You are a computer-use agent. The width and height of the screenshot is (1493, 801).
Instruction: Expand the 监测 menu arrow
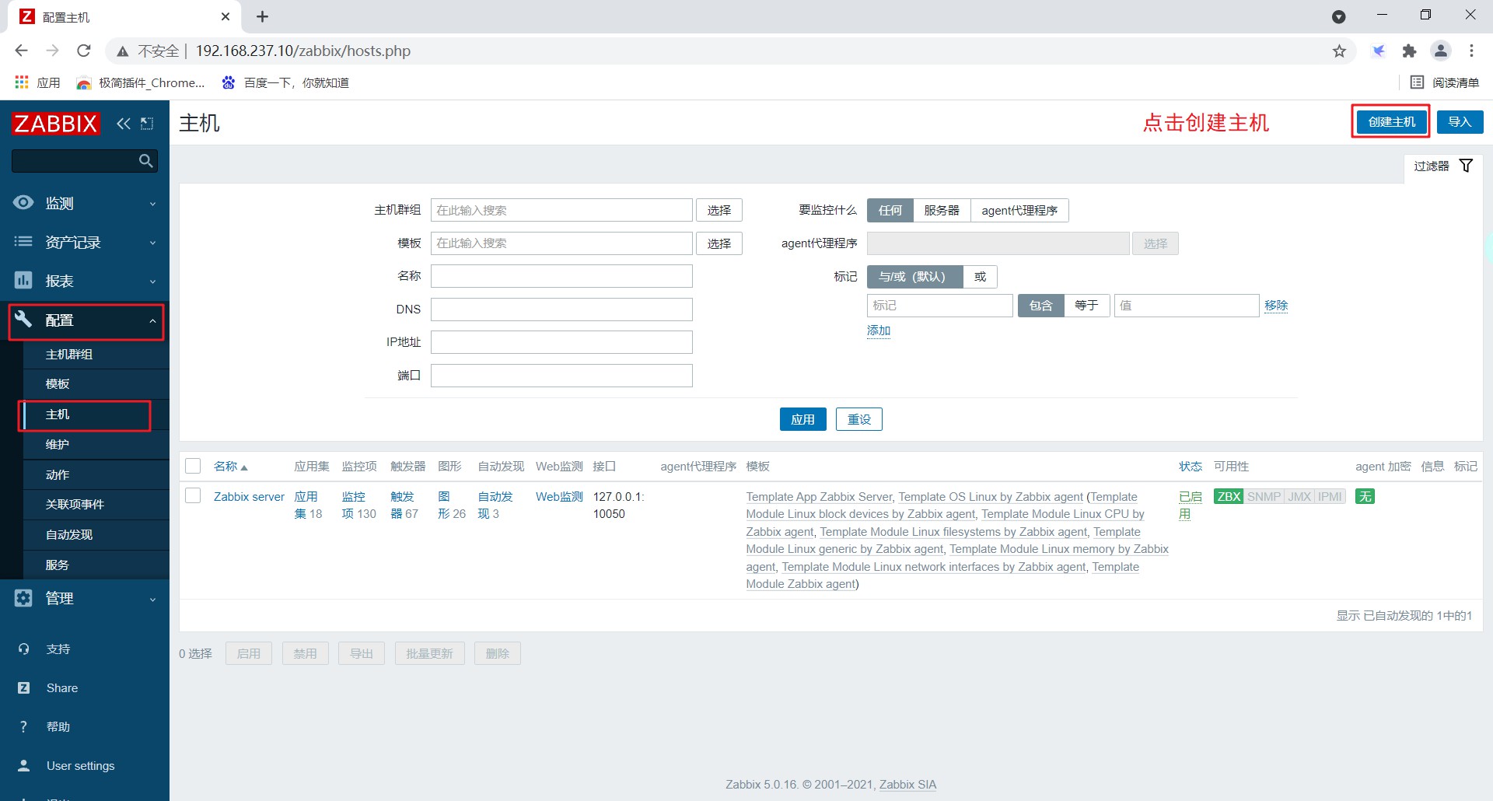pos(152,204)
